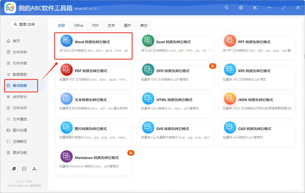Viewport: 305px width, 193px height.
Task: Select the orange PPT conversion icon
Action: click(x=230, y=41)
